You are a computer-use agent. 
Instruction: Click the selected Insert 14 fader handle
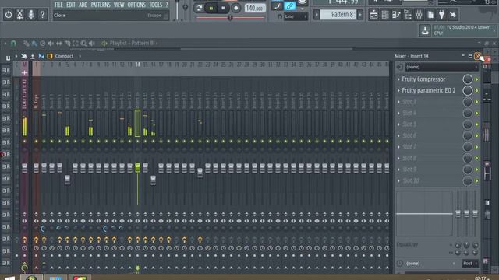tap(137, 168)
